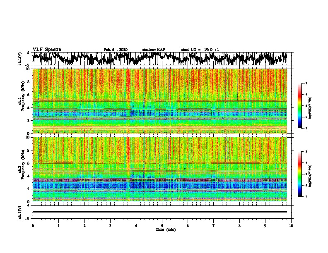This screenshot has width=328, height=253.
Task: Click the ch.2 color scale bar
Action: click(x=299, y=174)
